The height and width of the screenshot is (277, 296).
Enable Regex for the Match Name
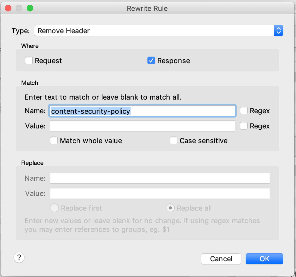pyautogui.click(x=244, y=111)
